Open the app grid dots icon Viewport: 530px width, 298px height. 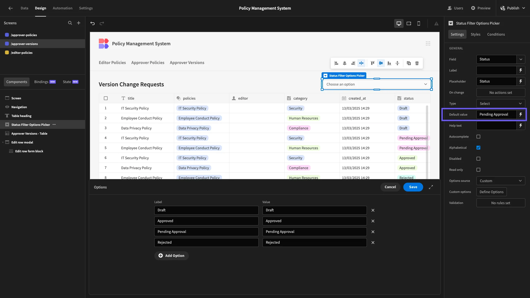[x=428, y=44]
